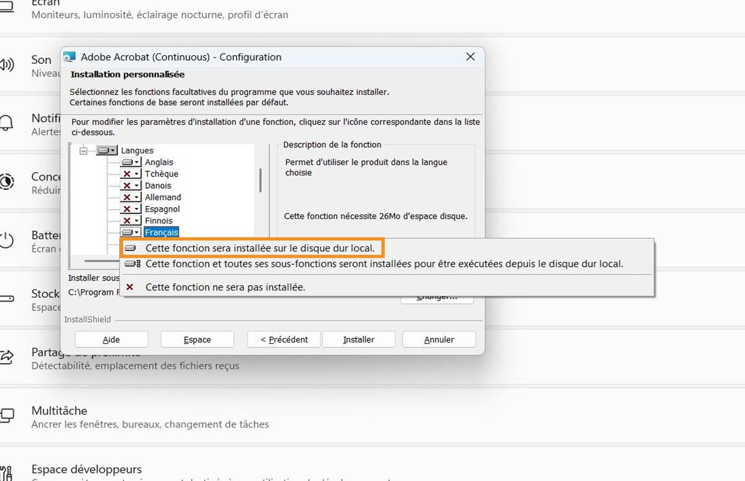Choose 'Cette fonction sera installée sur le disque dur local'
The width and height of the screenshot is (745, 481).
point(251,248)
